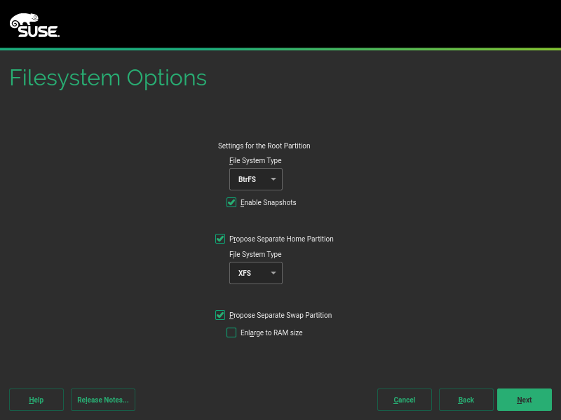The width and height of the screenshot is (561, 420).
Task: Open home File System Type XFS combo box
Action: coord(255,273)
